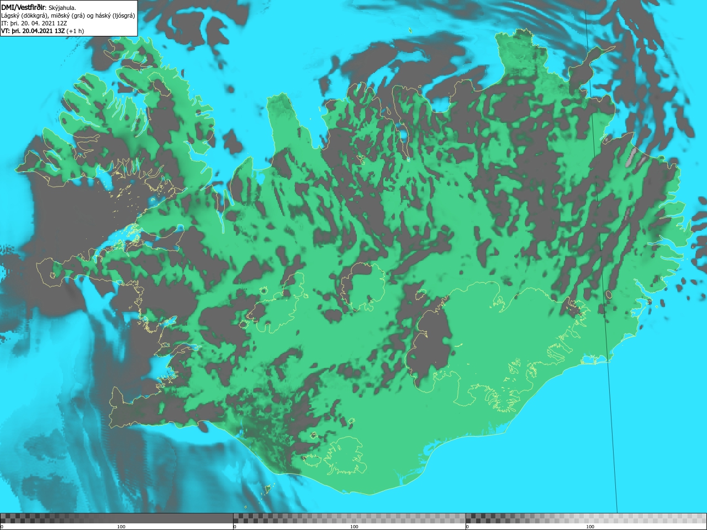Click the "100" label under the lightest scale bar
The width and height of the screenshot is (707, 530).
click(590, 527)
